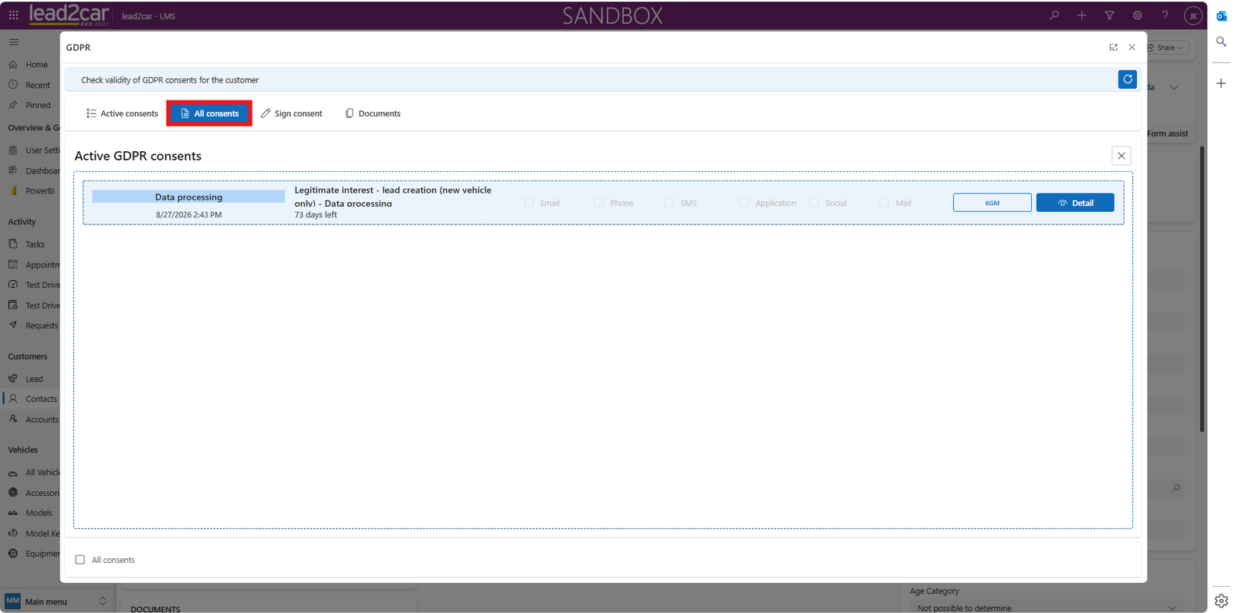
Task: Refresh GDPR consents with the blue refresh icon
Action: pos(1127,79)
